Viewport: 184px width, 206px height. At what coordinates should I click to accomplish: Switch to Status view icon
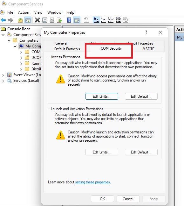(x=126, y=20)
